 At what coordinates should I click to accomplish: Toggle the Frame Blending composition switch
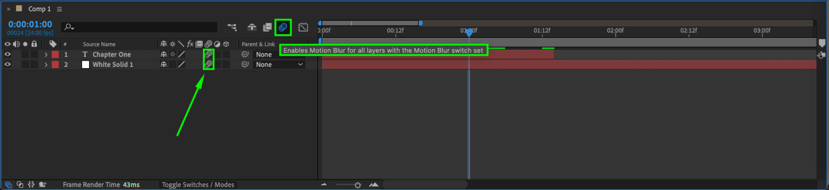tap(267, 27)
